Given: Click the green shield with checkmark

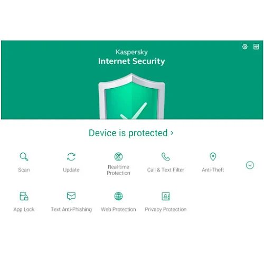Looking at the screenshot, I should point(131,97).
